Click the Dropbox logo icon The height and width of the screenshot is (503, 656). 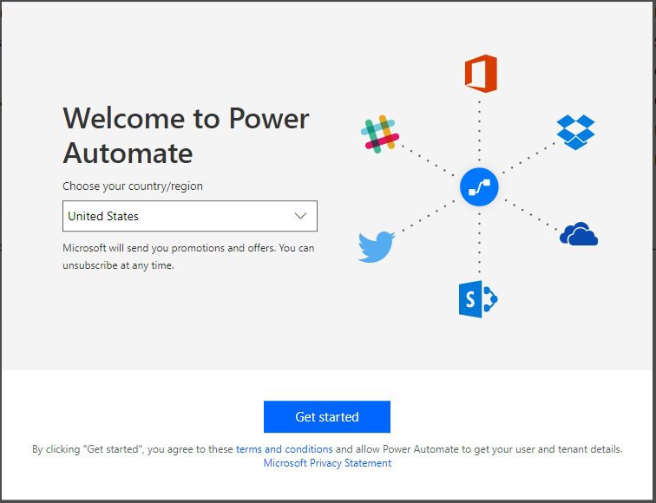coord(576,132)
